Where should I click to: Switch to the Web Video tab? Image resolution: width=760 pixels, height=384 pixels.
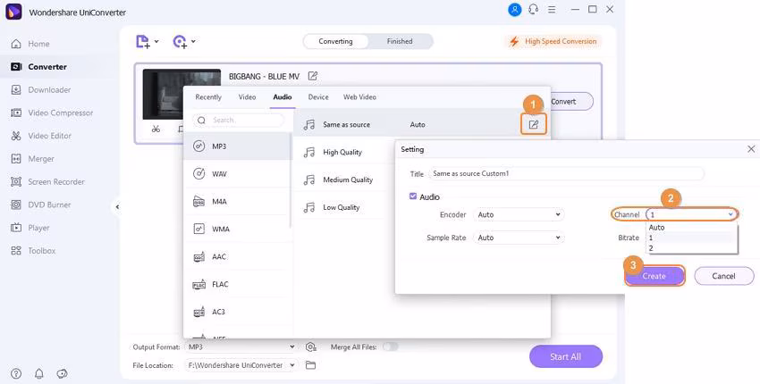tap(359, 96)
